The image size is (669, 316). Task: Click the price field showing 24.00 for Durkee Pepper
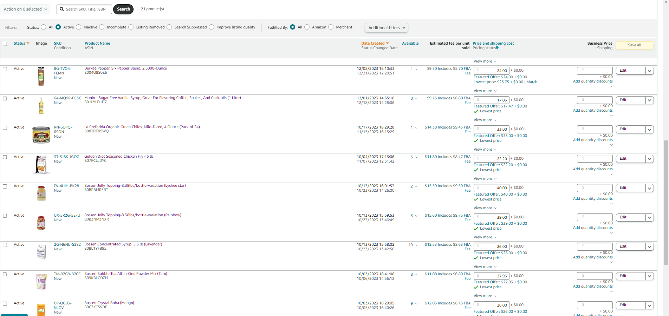(x=491, y=71)
